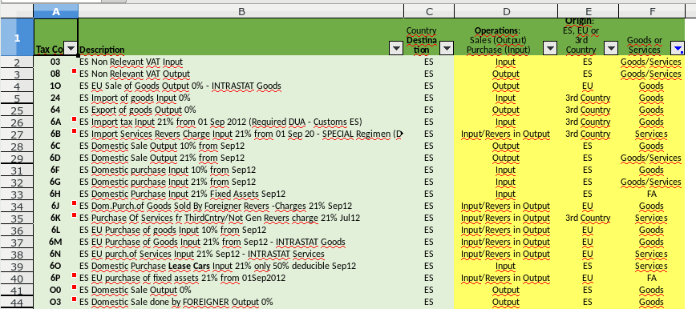Select 'ES Non Relevant VAT Output' cell
This screenshot has height=309, width=696.
click(241, 74)
